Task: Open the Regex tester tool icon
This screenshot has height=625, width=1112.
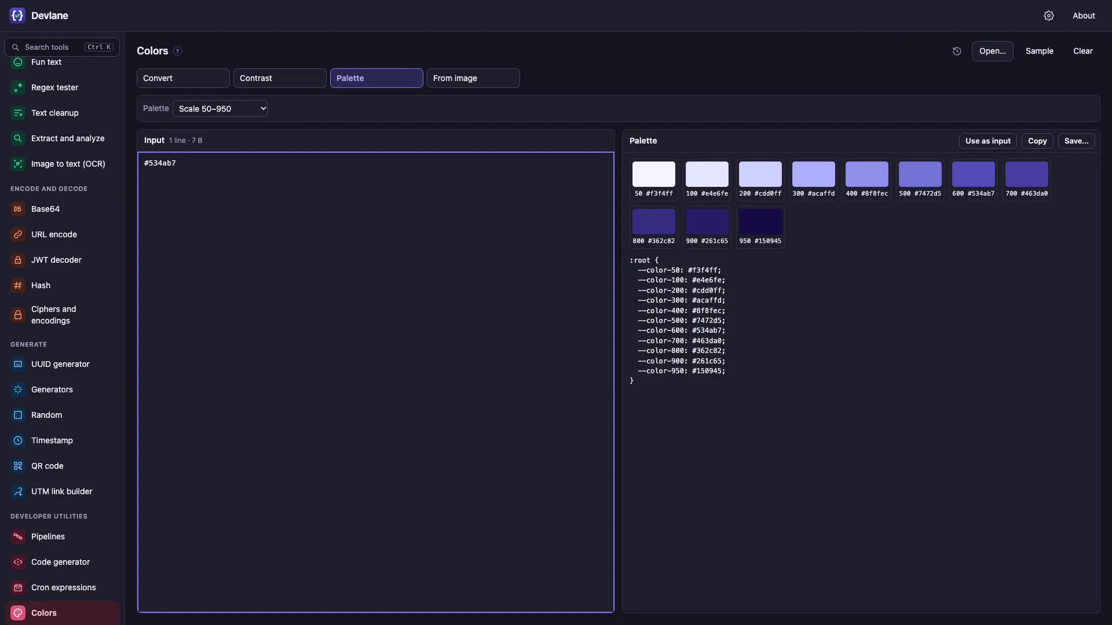Action: [18, 87]
